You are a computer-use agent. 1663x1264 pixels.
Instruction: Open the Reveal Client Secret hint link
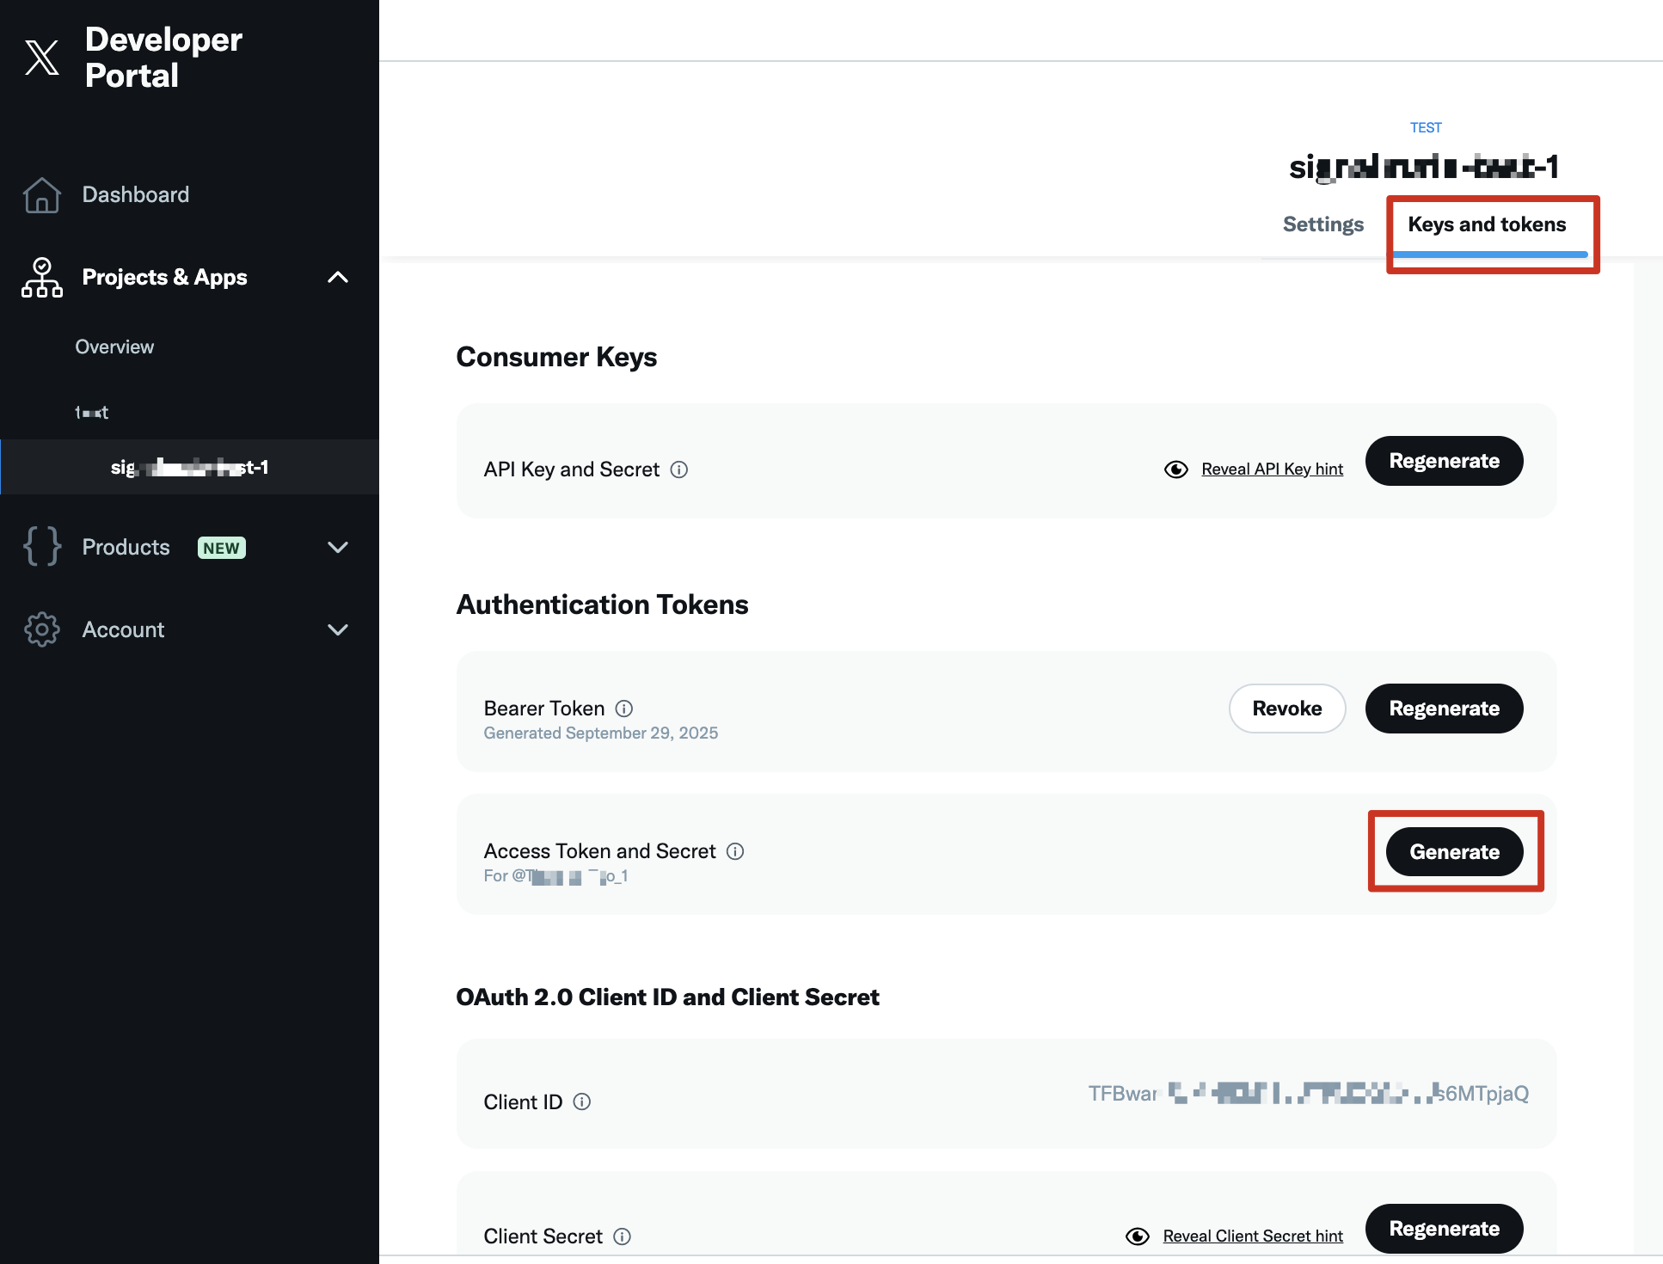click(1253, 1236)
